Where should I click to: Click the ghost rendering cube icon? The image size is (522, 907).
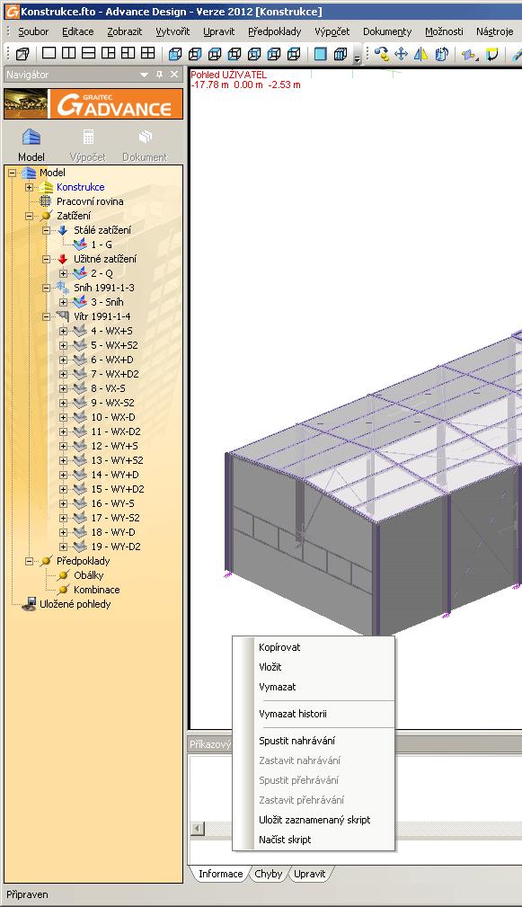coord(341,54)
